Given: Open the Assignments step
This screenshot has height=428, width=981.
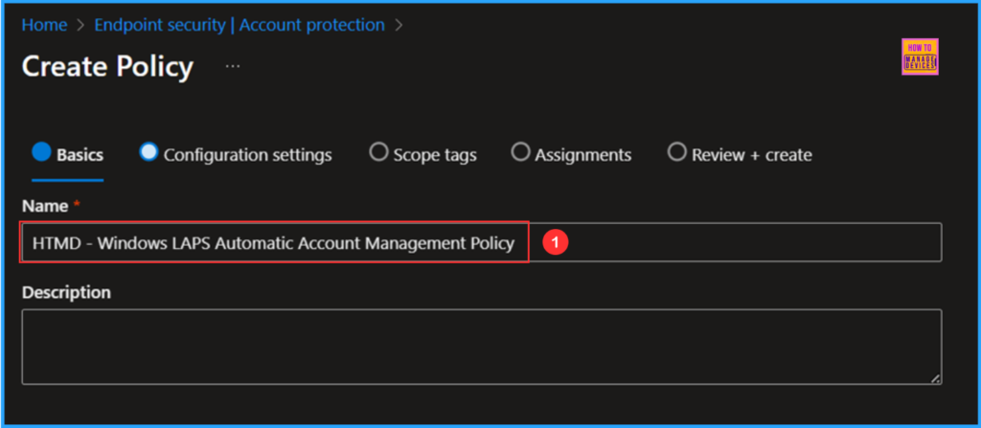Looking at the screenshot, I should (571, 154).
